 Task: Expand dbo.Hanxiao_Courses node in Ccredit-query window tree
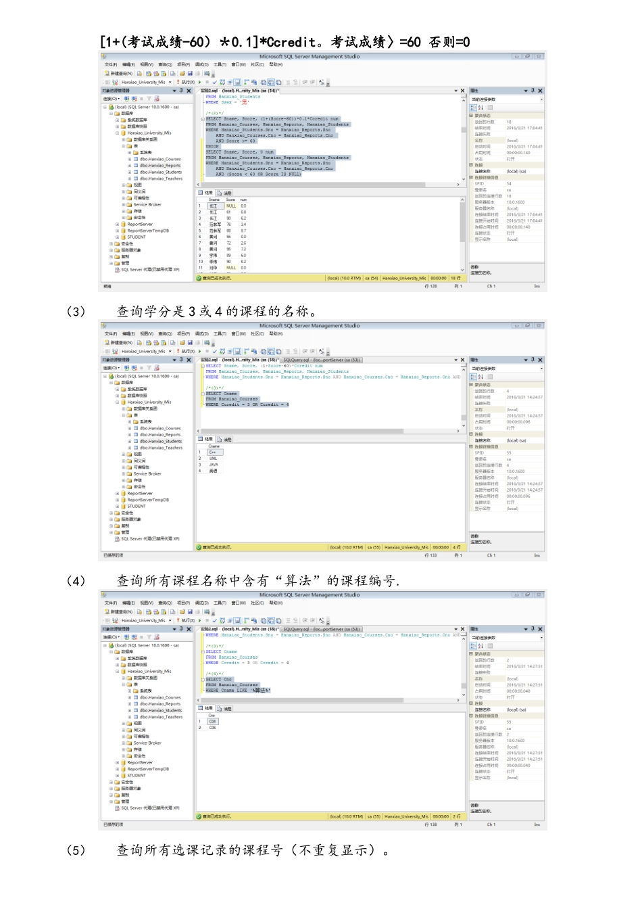[x=130, y=428]
